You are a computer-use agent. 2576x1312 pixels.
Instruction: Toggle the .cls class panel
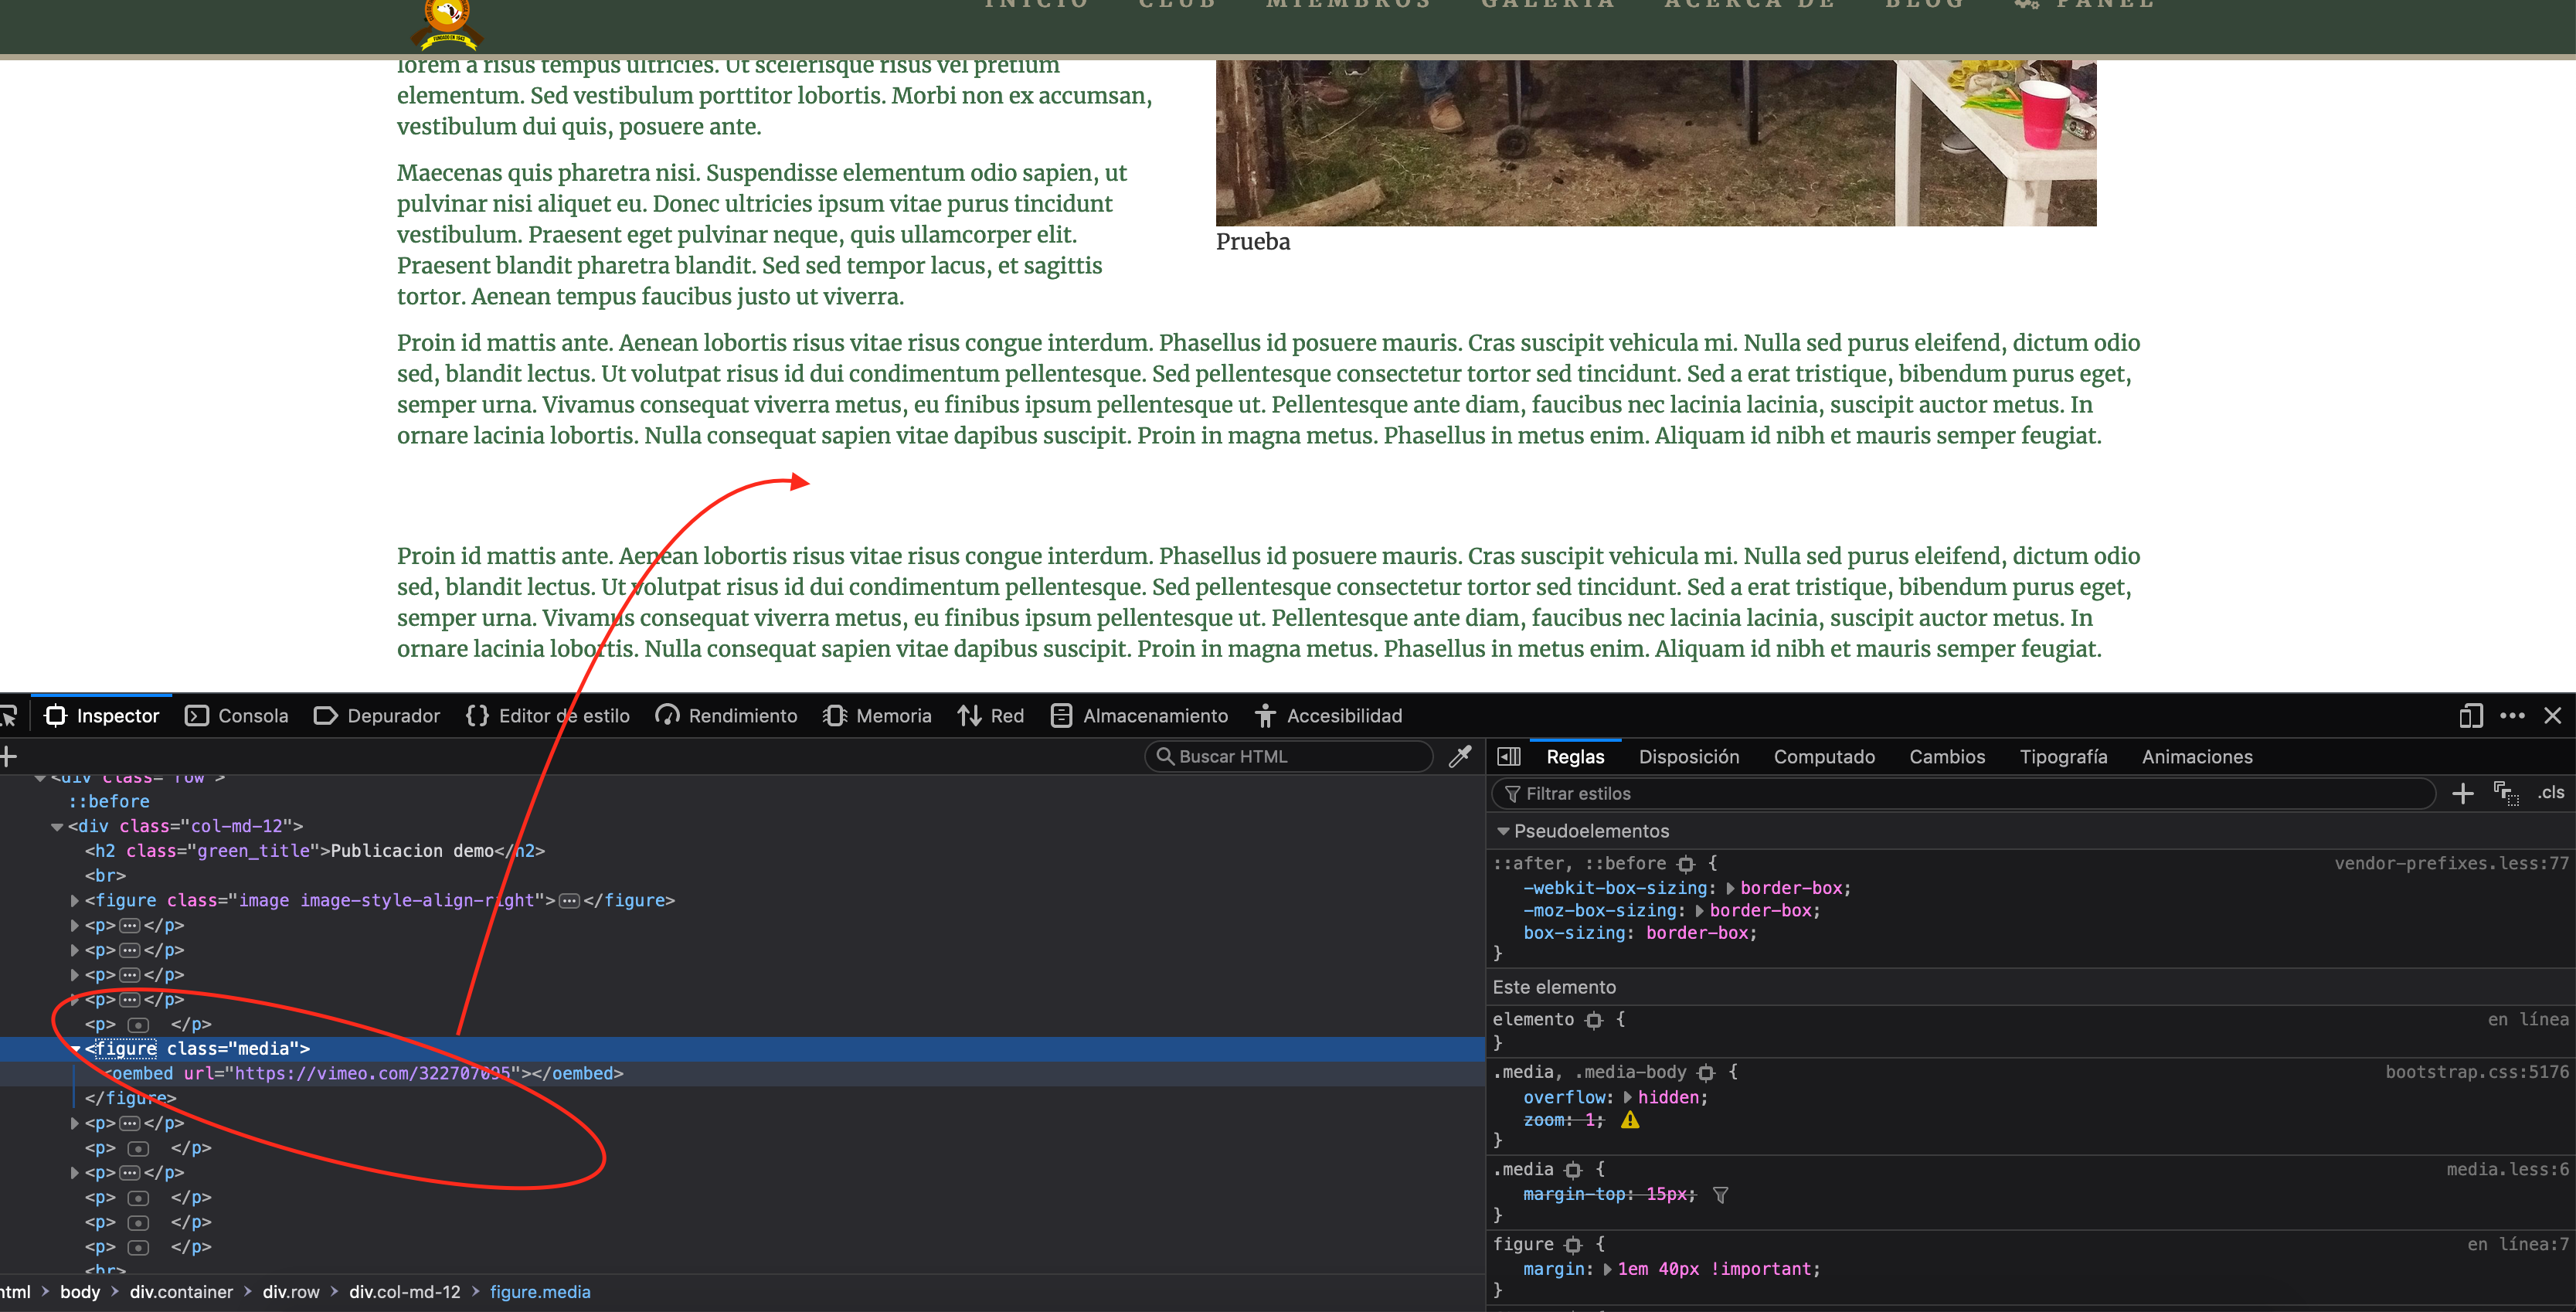click(2550, 793)
